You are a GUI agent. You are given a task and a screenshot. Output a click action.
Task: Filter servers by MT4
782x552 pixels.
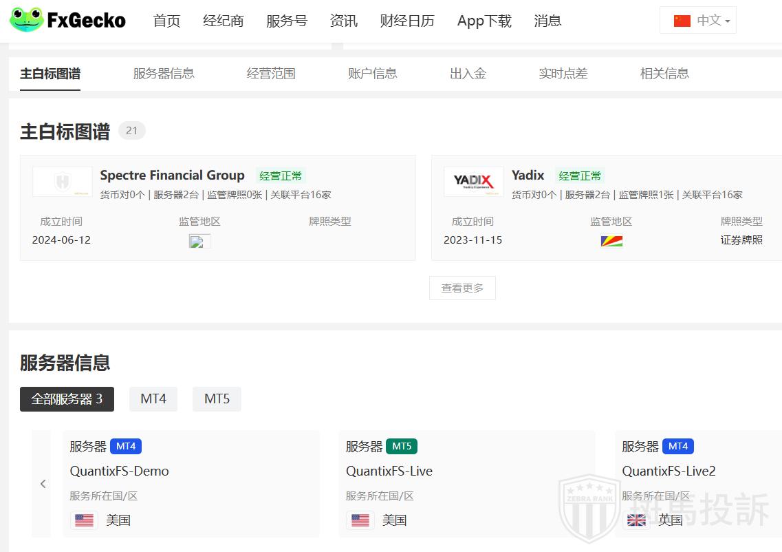(x=153, y=399)
